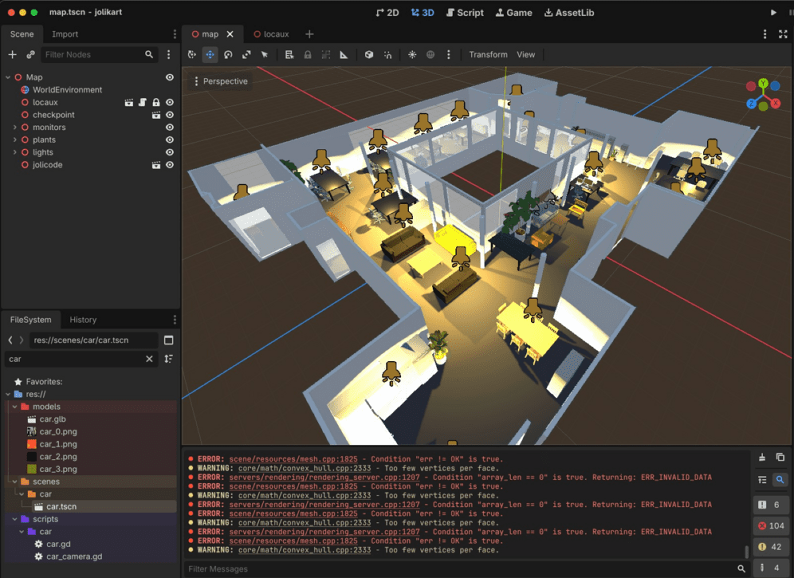Image resolution: width=794 pixels, height=578 pixels.
Task: Hide the monitors node
Action: (x=170, y=127)
